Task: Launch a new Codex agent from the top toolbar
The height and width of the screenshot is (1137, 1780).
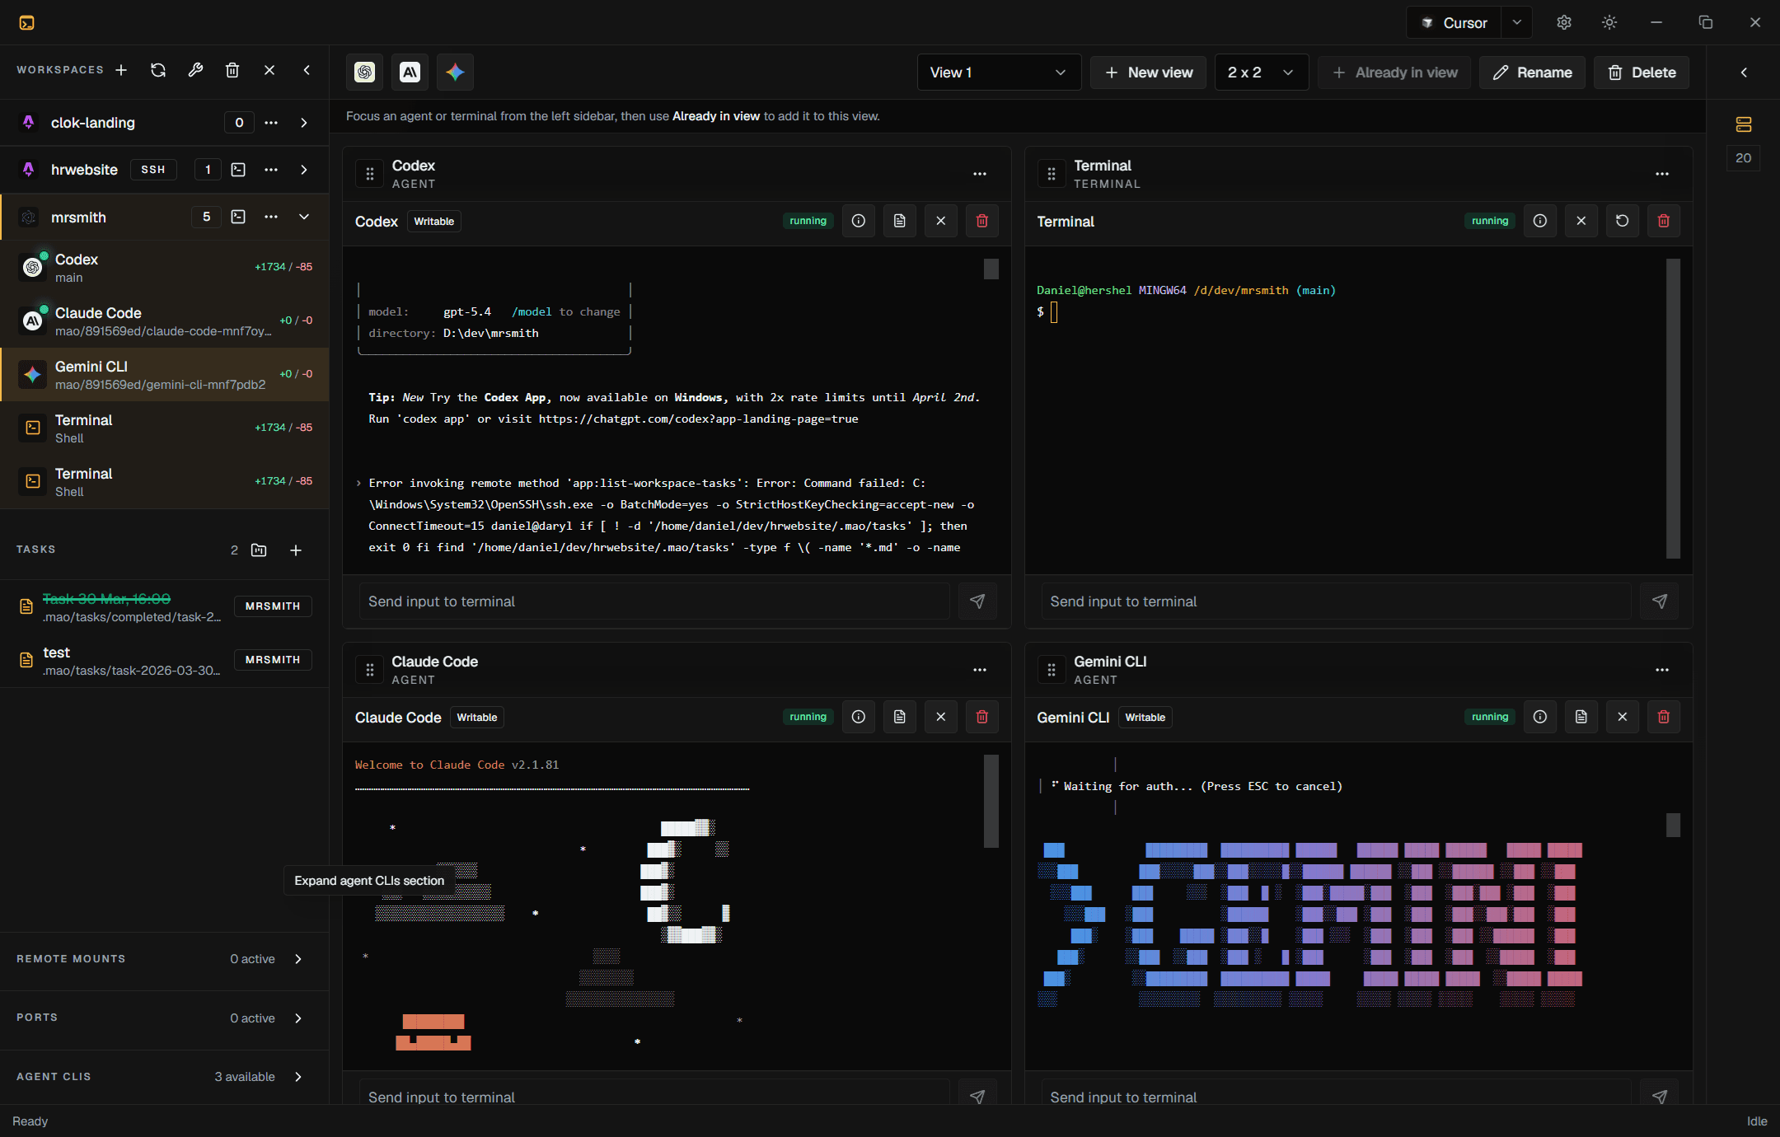Action: tap(365, 72)
